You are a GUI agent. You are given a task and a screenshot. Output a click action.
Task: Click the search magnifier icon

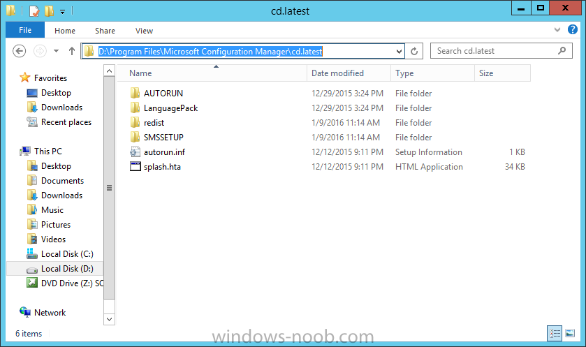562,50
